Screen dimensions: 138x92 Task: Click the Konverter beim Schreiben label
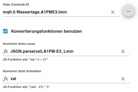click(x=22, y=71)
